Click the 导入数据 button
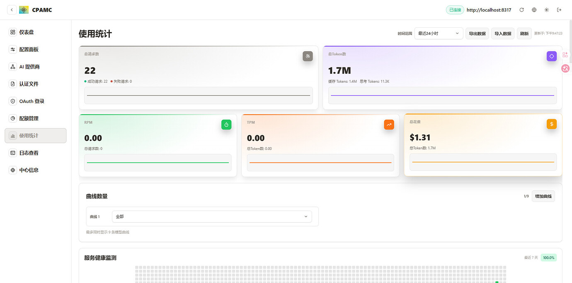Image resolution: width=572 pixels, height=283 pixels. pos(503,34)
